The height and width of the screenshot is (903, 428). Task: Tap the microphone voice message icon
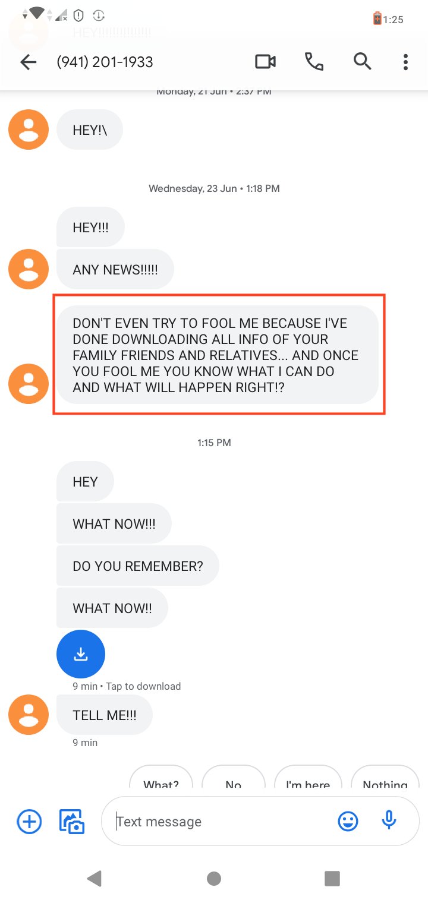(x=389, y=821)
